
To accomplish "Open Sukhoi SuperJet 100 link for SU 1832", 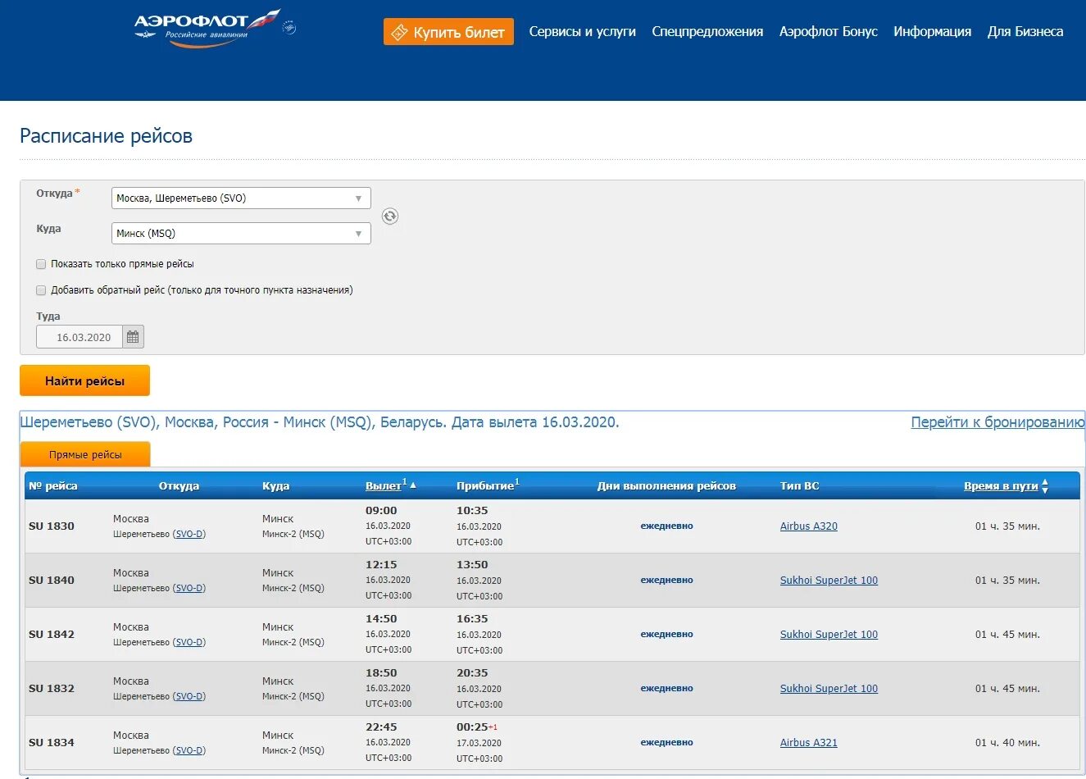I will [x=829, y=689].
